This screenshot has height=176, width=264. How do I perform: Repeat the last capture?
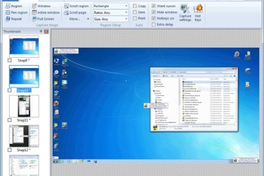coord(14,19)
